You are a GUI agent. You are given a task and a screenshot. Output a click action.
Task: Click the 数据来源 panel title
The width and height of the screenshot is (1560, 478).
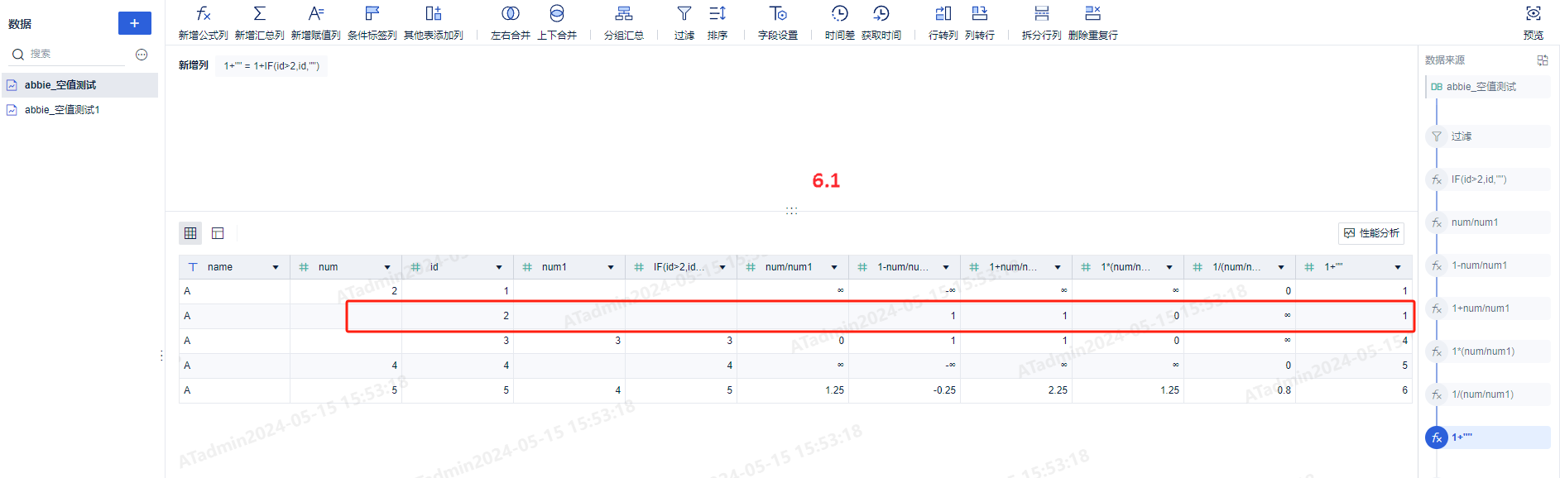click(x=1445, y=60)
